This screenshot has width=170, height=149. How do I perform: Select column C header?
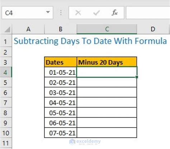coord(107,29)
